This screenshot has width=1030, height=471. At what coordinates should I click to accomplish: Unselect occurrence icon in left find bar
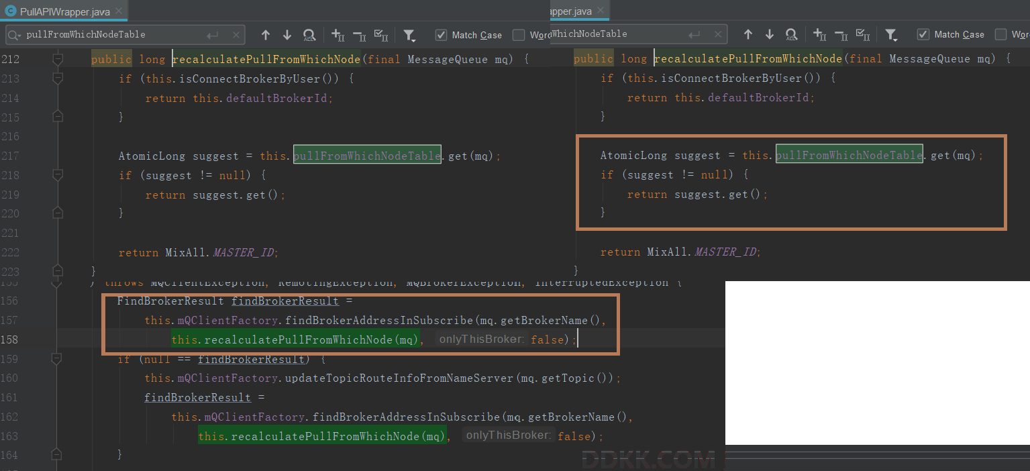point(360,35)
